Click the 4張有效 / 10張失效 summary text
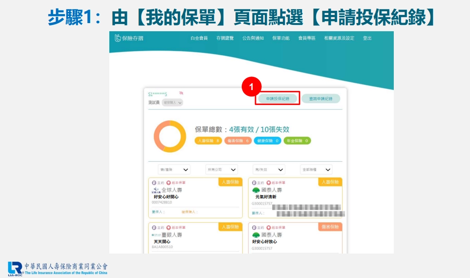The image size is (470, 278). 259,129
